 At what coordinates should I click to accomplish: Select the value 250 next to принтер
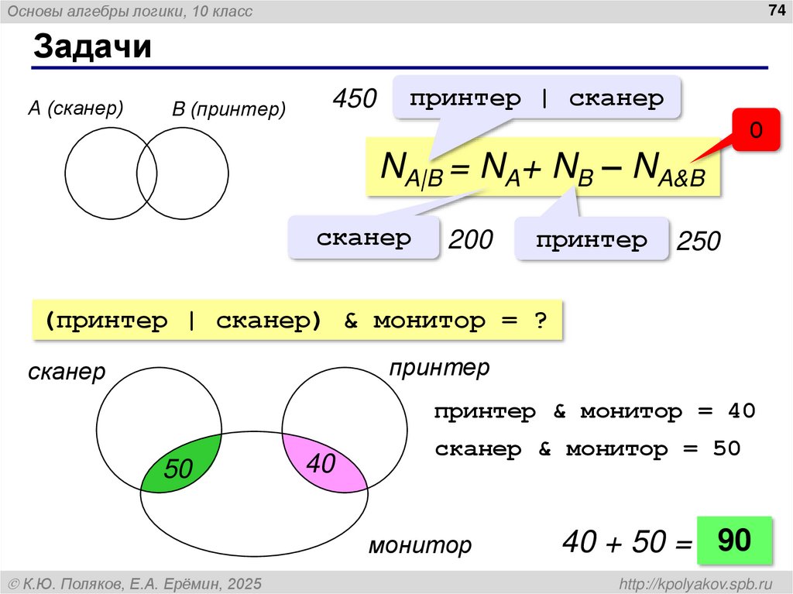(x=699, y=242)
